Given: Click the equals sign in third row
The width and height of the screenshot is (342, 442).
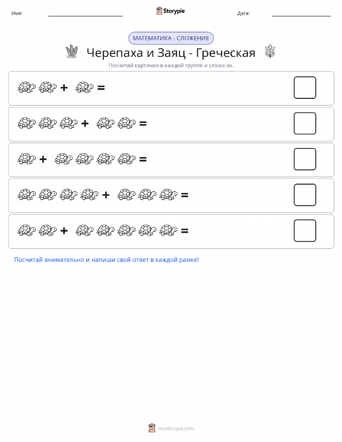Looking at the screenshot, I should pyautogui.click(x=143, y=159).
